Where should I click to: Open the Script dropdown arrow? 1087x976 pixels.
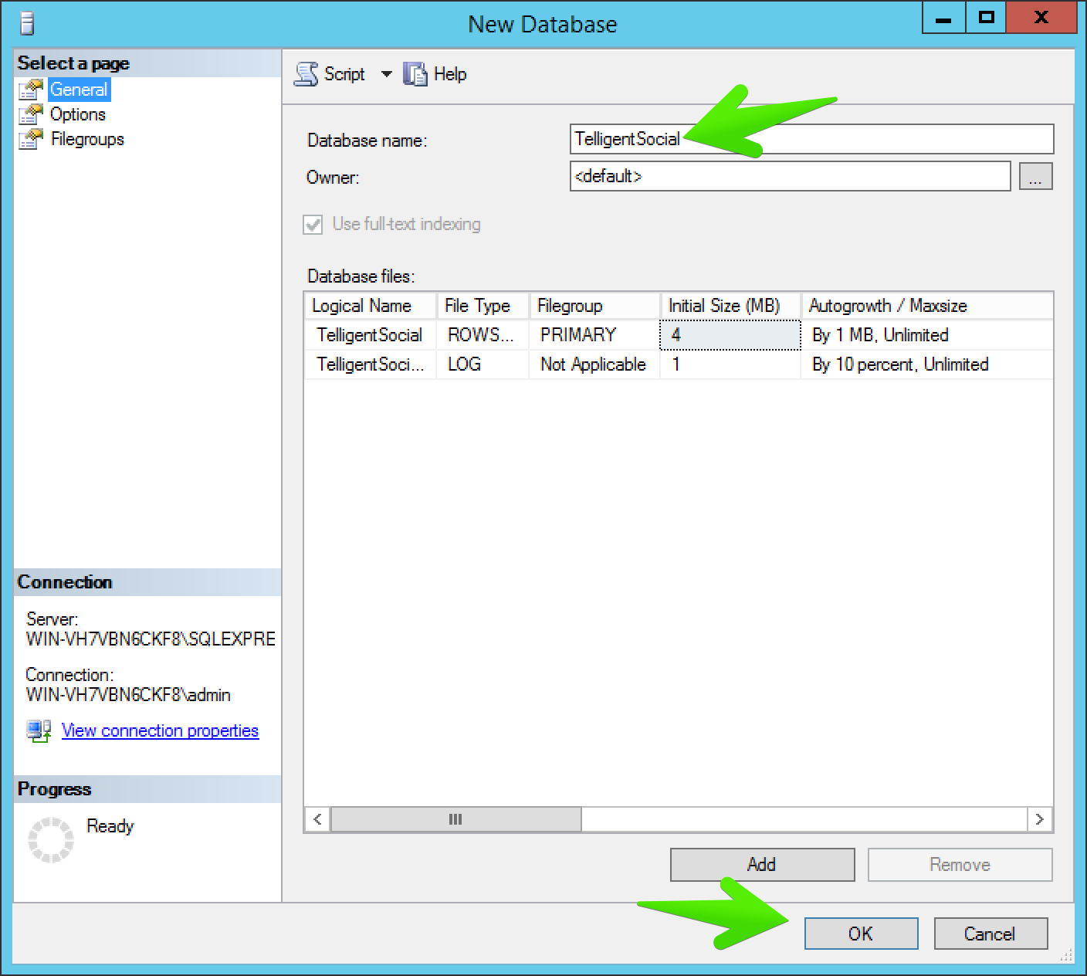(386, 74)
